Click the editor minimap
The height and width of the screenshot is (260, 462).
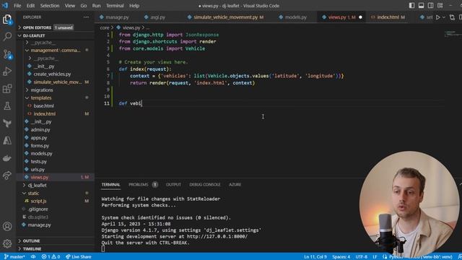click(451, 34)
